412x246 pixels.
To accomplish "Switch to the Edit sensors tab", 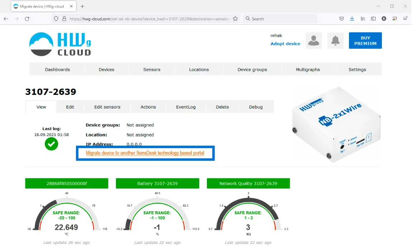I will click(x=107, y=107).
